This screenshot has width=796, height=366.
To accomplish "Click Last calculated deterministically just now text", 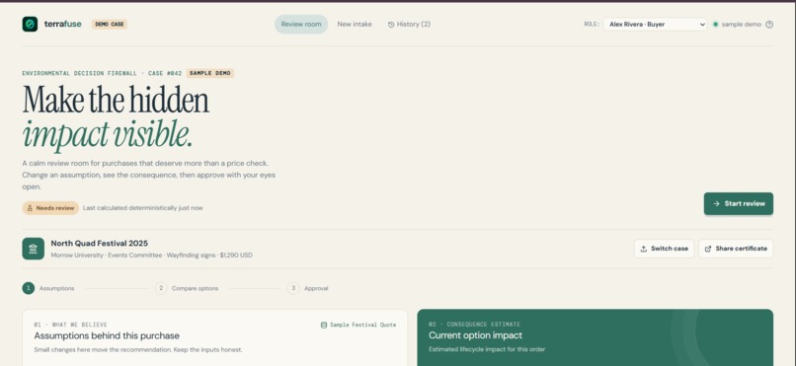I will tap(142, 208).
